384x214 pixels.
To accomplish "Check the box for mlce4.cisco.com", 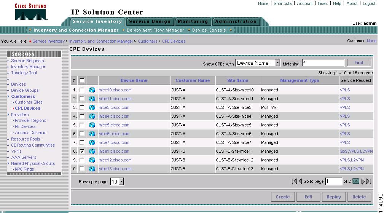I will pyautogui.click(x=82, y=116).
